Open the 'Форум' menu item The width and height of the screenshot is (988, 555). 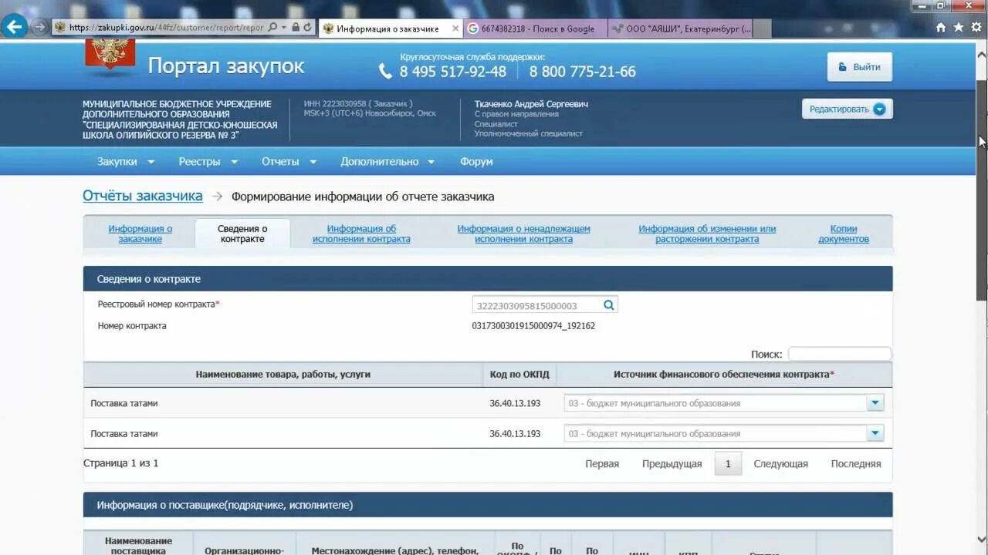[476, 161]
